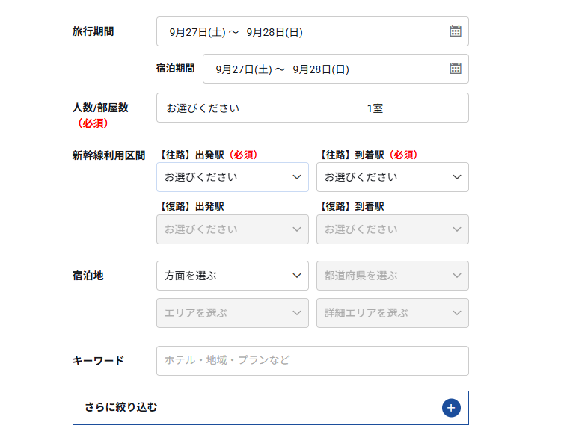
Task: Open the 都道府県を選ぶ prefecture dropdown
Action: (x=392, y=276)
